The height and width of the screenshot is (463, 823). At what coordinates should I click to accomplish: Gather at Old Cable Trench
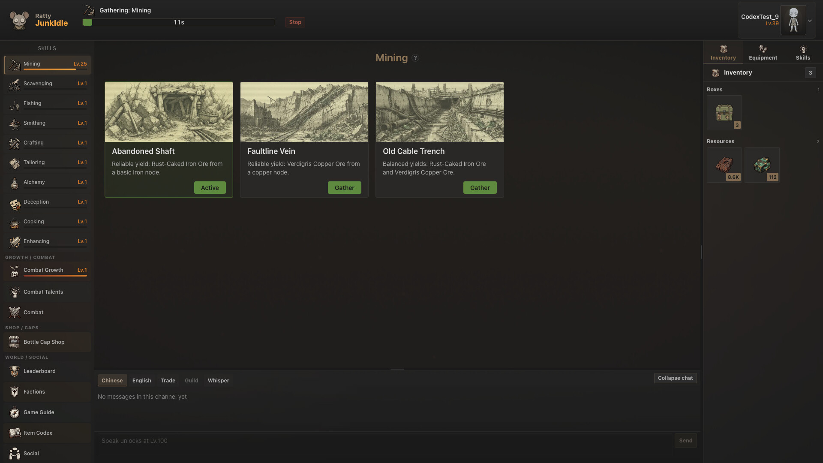[480, 188]
